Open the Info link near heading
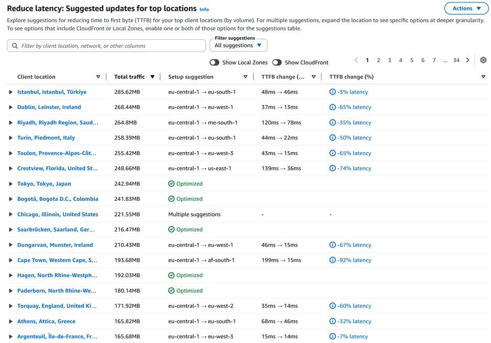491x343 pixels. pyautogui.click(x=204, y=9)
